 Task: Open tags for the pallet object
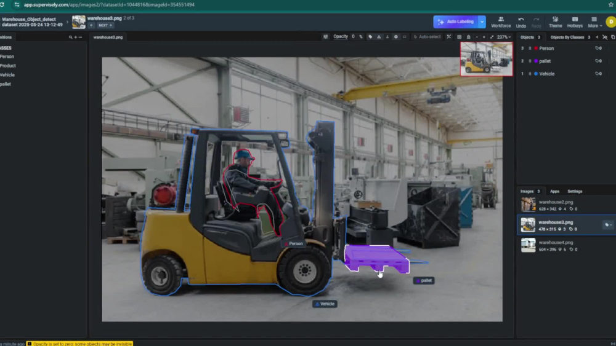(598, 61)
